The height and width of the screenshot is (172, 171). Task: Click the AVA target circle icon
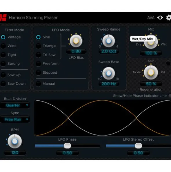pos(160,17)
